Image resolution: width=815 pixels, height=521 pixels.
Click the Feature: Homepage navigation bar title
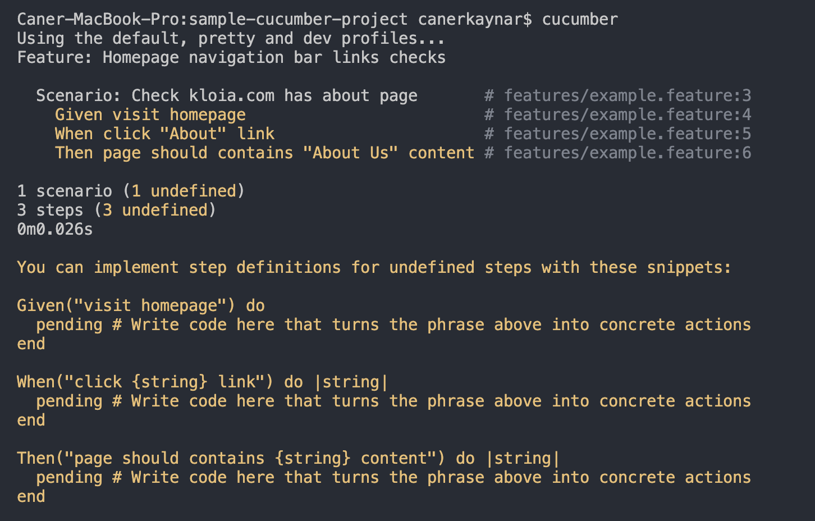tap(231, 58)
